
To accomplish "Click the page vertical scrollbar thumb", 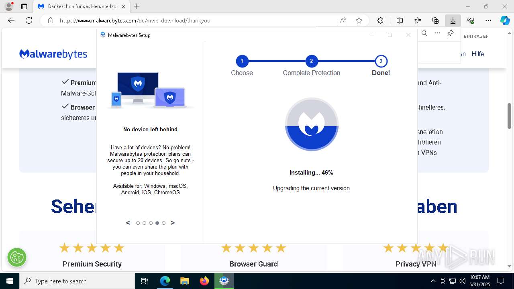I will pyautogui.click(x=509, y=116).
